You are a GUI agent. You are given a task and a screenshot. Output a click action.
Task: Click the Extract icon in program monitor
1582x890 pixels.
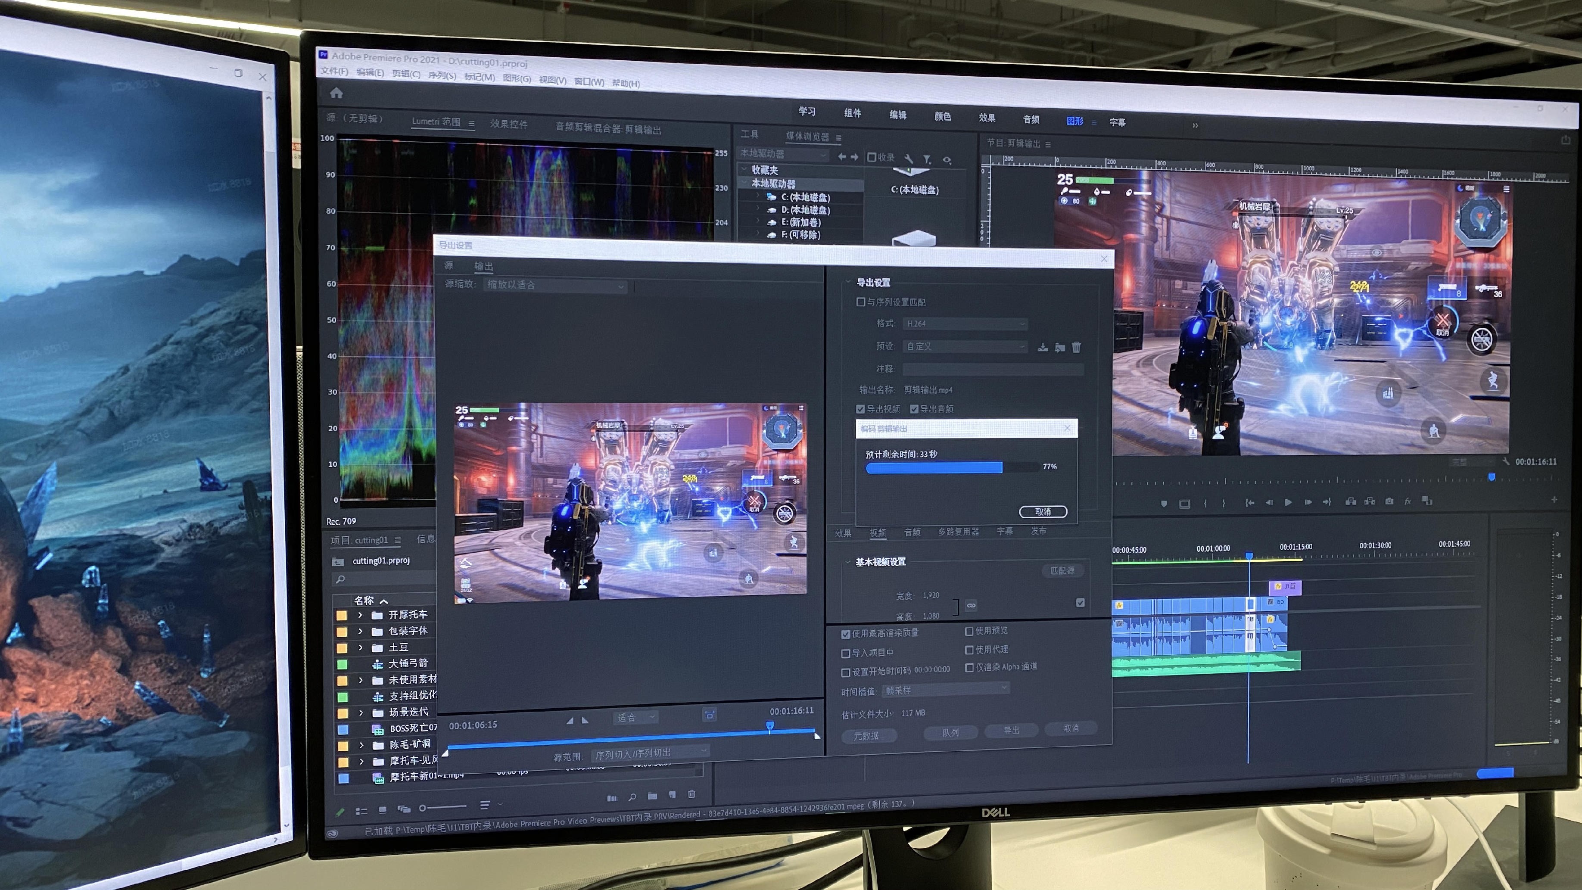[x=1370, y=501]
